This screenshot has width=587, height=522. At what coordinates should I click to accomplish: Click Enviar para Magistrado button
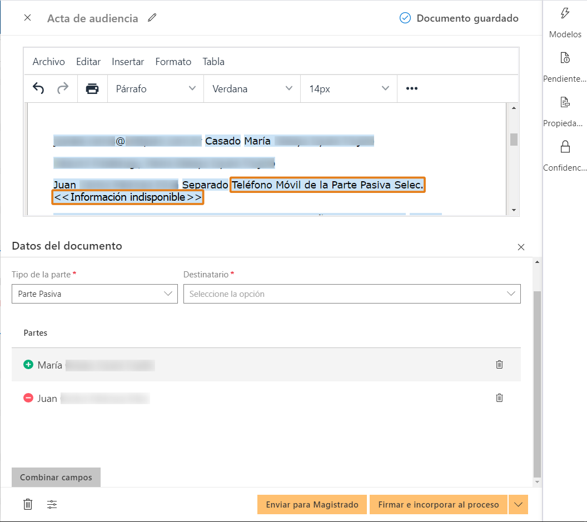312,504
